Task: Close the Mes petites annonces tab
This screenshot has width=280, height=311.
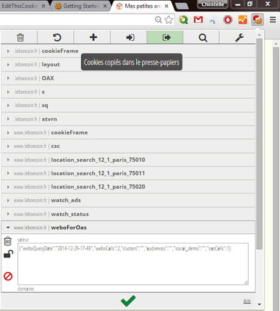Action: pos(167,6)
